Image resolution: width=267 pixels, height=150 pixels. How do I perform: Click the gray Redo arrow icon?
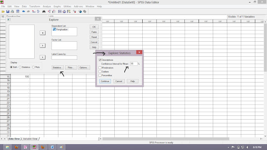pos(28,12)
